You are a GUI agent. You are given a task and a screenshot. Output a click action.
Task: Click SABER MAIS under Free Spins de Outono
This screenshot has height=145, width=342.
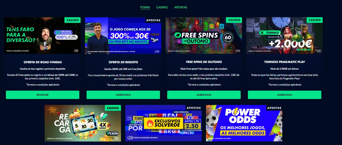tap(204, 95)
